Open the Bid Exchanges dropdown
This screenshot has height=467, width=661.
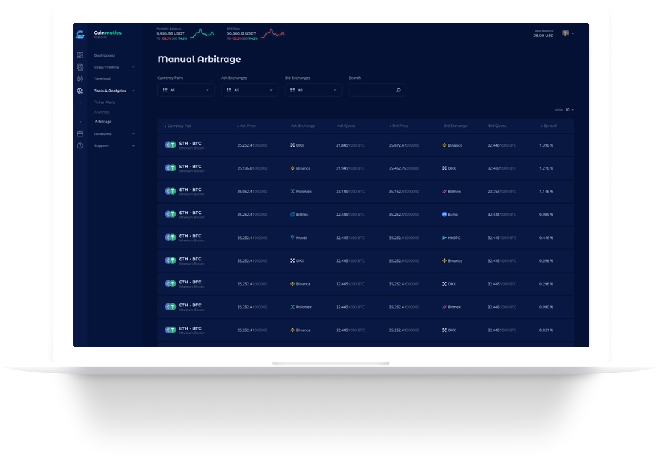pos(313,90)
